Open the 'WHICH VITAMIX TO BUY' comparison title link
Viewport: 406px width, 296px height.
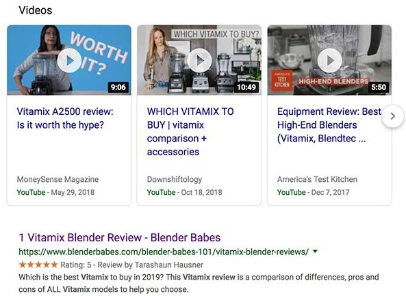[190, 131]
